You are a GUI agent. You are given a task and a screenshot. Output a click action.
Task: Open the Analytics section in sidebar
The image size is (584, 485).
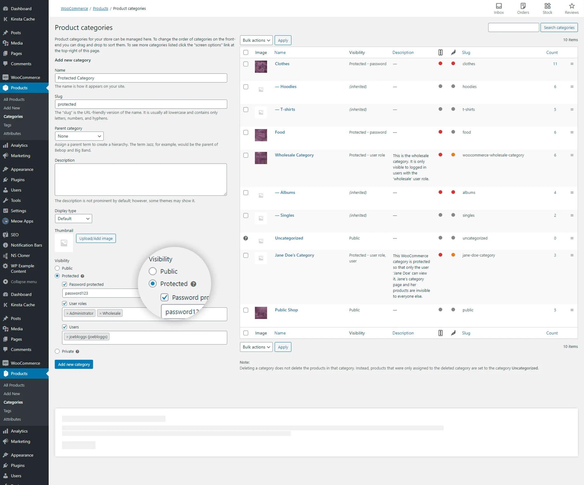pos(19,145)
